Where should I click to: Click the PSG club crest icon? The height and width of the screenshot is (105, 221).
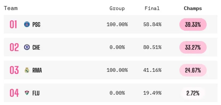pyautogui.click(x=27, y=24)
